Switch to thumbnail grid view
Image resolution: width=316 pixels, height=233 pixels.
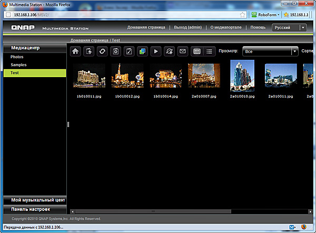(x=197, y=51)
